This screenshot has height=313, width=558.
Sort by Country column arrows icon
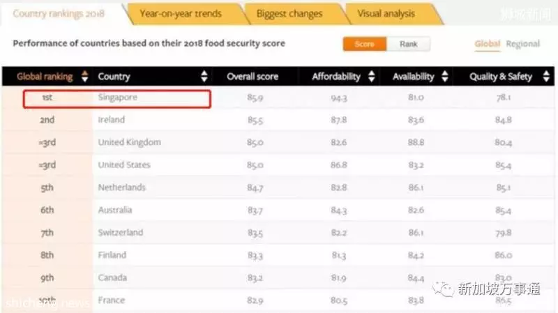tap(204, 76)
